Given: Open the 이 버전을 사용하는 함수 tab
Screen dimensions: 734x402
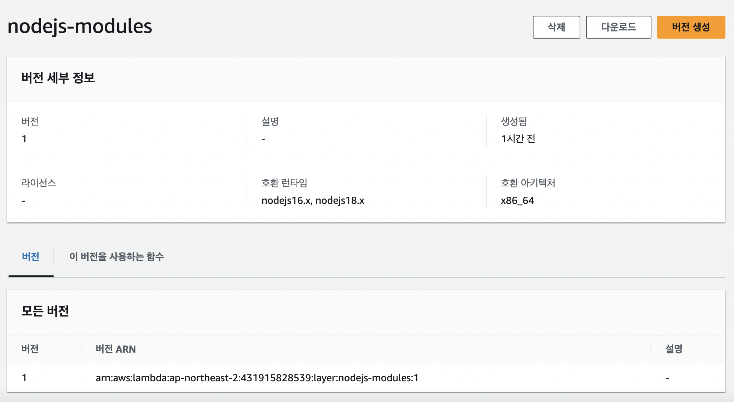Looking at the screenshot, I should pyautogui.click(x=116, y=256).
